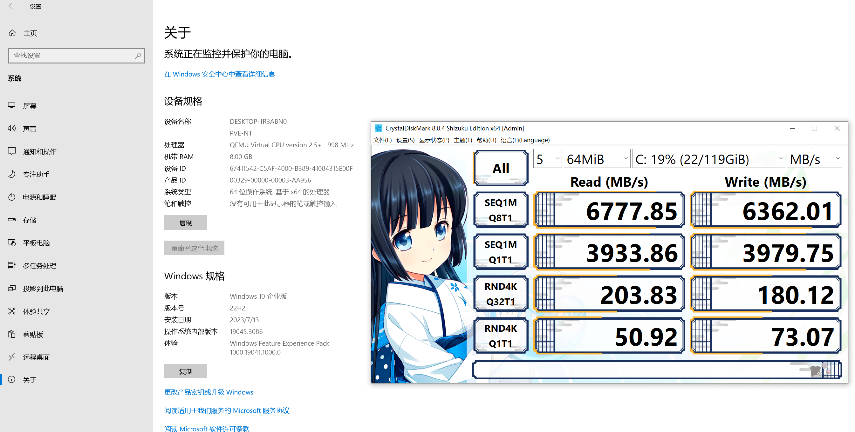Click the RND4K Q1T1 read result 50.92

pos(609,336)
